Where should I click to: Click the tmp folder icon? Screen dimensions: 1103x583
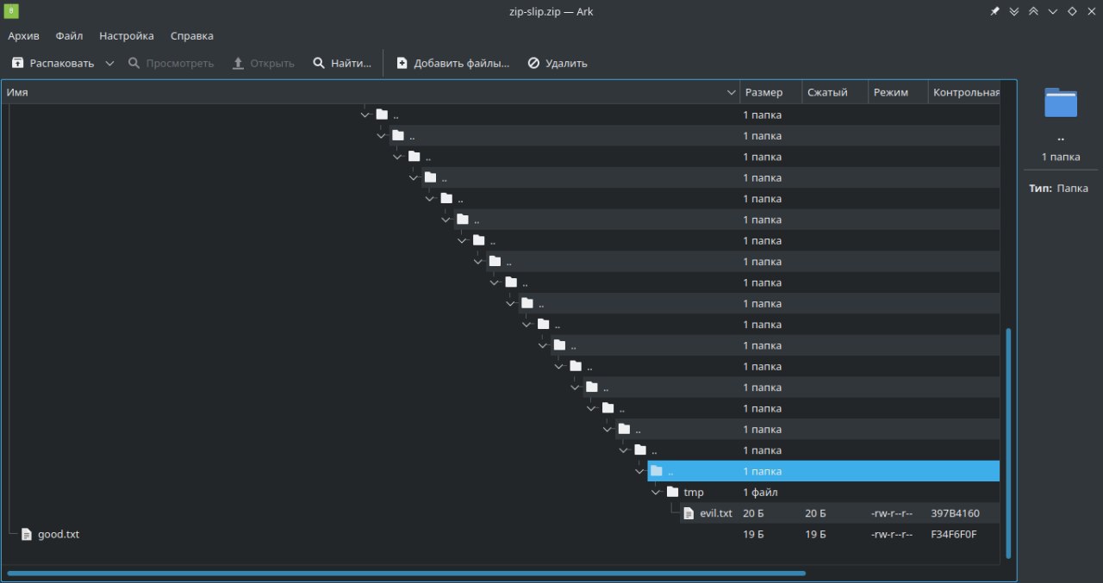[673, 492]
